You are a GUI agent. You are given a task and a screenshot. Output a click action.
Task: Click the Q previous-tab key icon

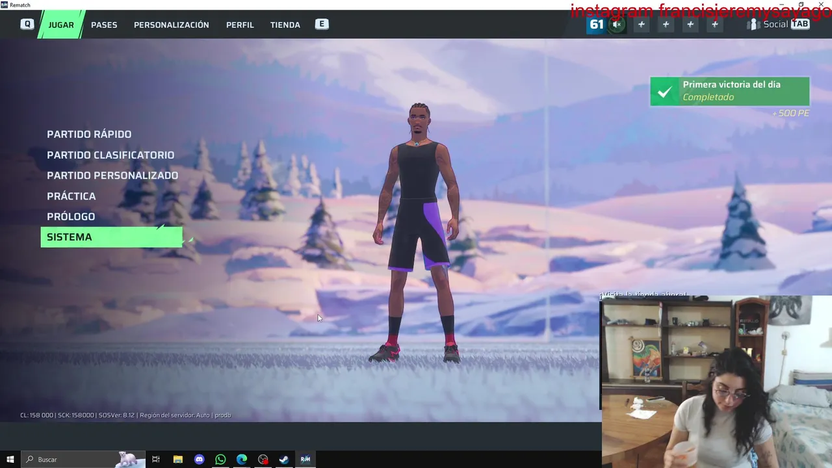point(27,24)
